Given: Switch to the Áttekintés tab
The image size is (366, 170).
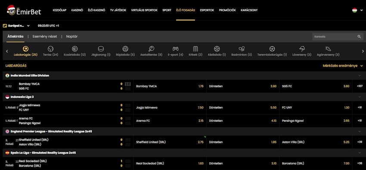Looking at the screenshot, I should [15, 37].
